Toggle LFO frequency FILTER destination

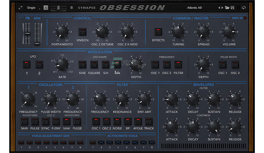(178, 64)
